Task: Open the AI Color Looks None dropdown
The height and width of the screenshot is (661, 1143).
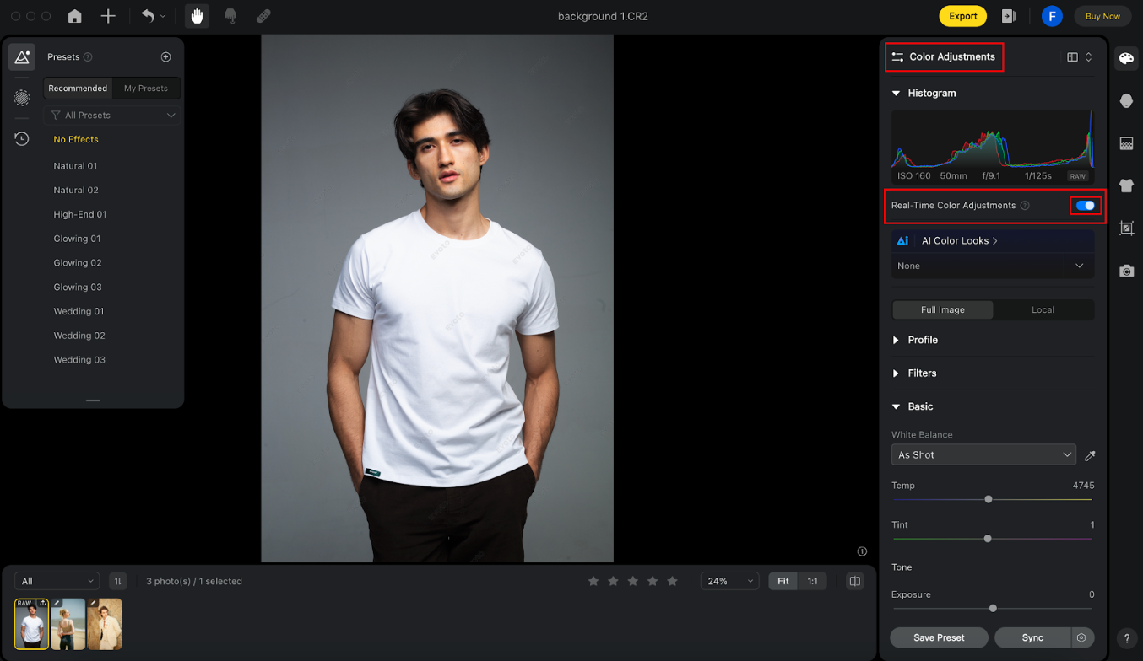Action: (993, 266)
